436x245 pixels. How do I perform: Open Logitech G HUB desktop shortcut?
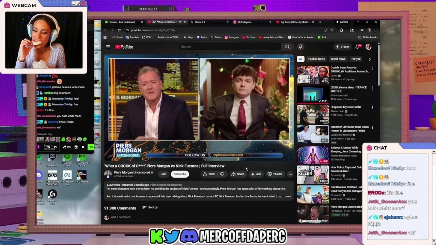click(52, 197)
